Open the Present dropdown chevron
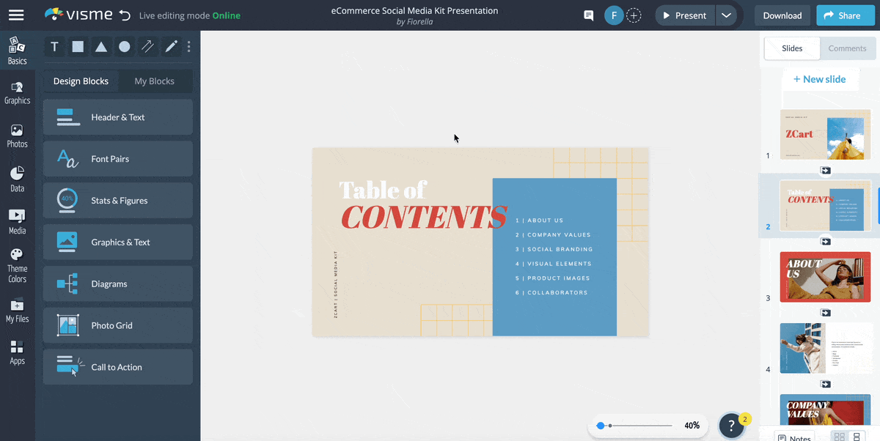This screenshot has width=880, height=441. pos(726,15)
